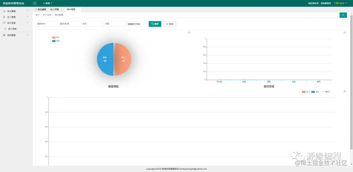Open the 选择支付方式 dropdown
353x172 pixels.
[x=137, y=24]
